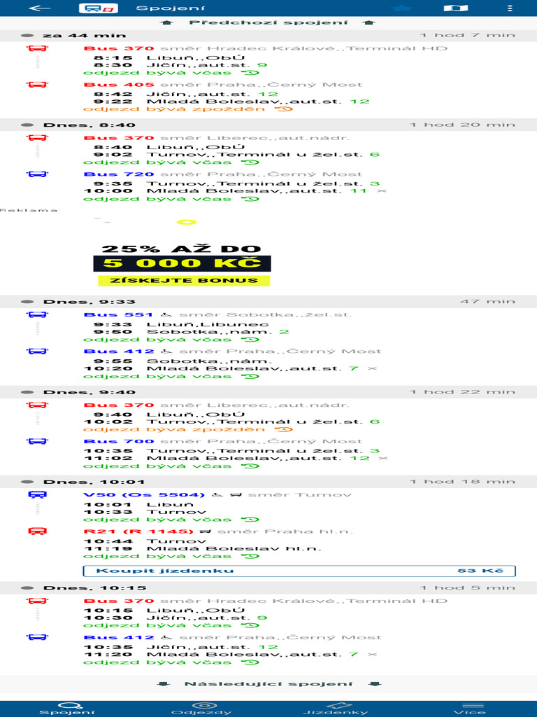Image resolution: width=537 pixels, height=717 pixels.
Task: Switch to the Odjezdy tab
Action: pos(201,709)
